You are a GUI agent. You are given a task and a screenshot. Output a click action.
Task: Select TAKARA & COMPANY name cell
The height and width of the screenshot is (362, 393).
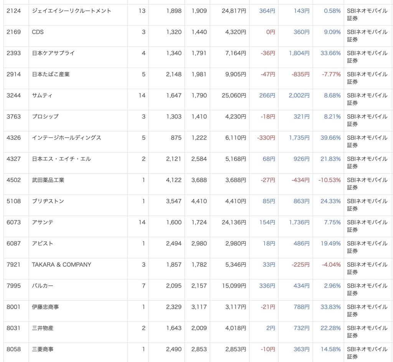[x=61, y=264]
